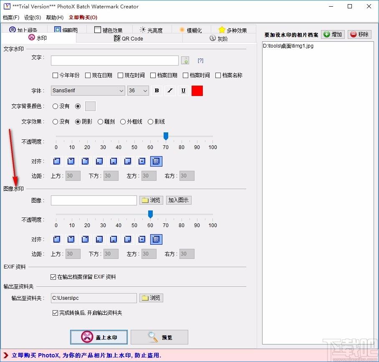Image resolution: width=379 pixels, height=362 pixels.
Task: Click the 移除 button to remove photo
Action: point(360,34)
